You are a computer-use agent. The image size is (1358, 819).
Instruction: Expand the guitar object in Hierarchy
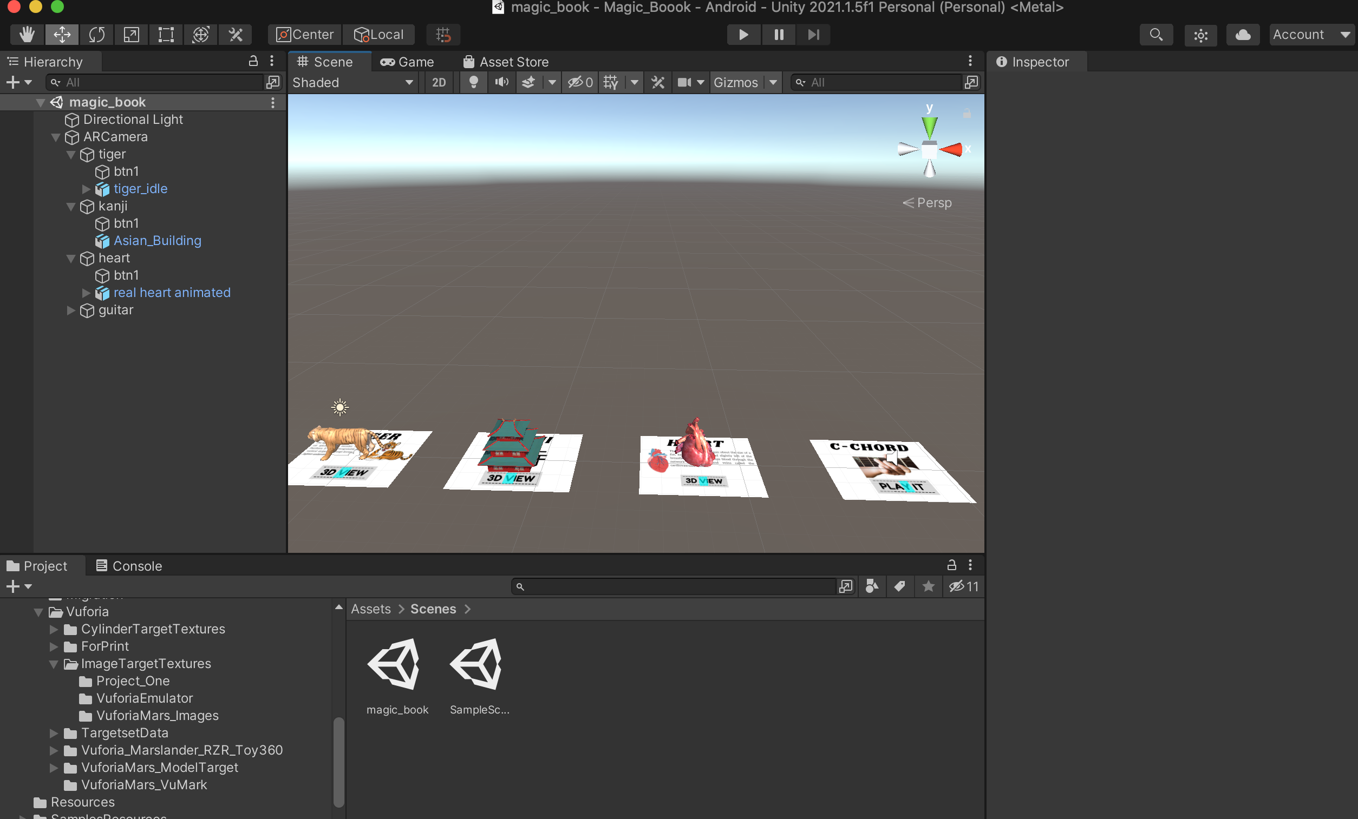coord(70,310)
